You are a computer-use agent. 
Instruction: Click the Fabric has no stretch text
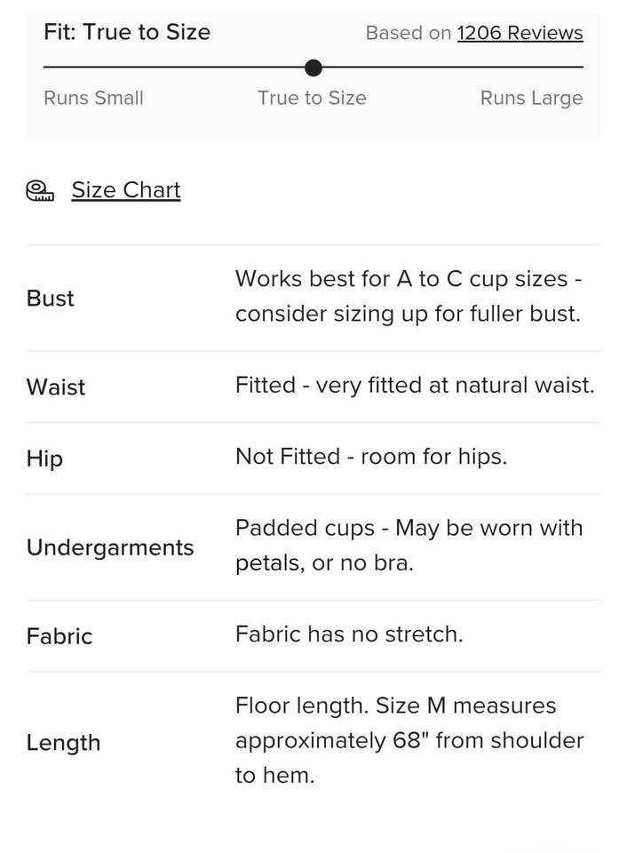pos(349,634)
